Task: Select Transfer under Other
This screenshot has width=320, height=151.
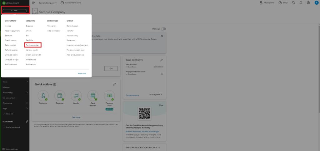Action: (70, 31)
